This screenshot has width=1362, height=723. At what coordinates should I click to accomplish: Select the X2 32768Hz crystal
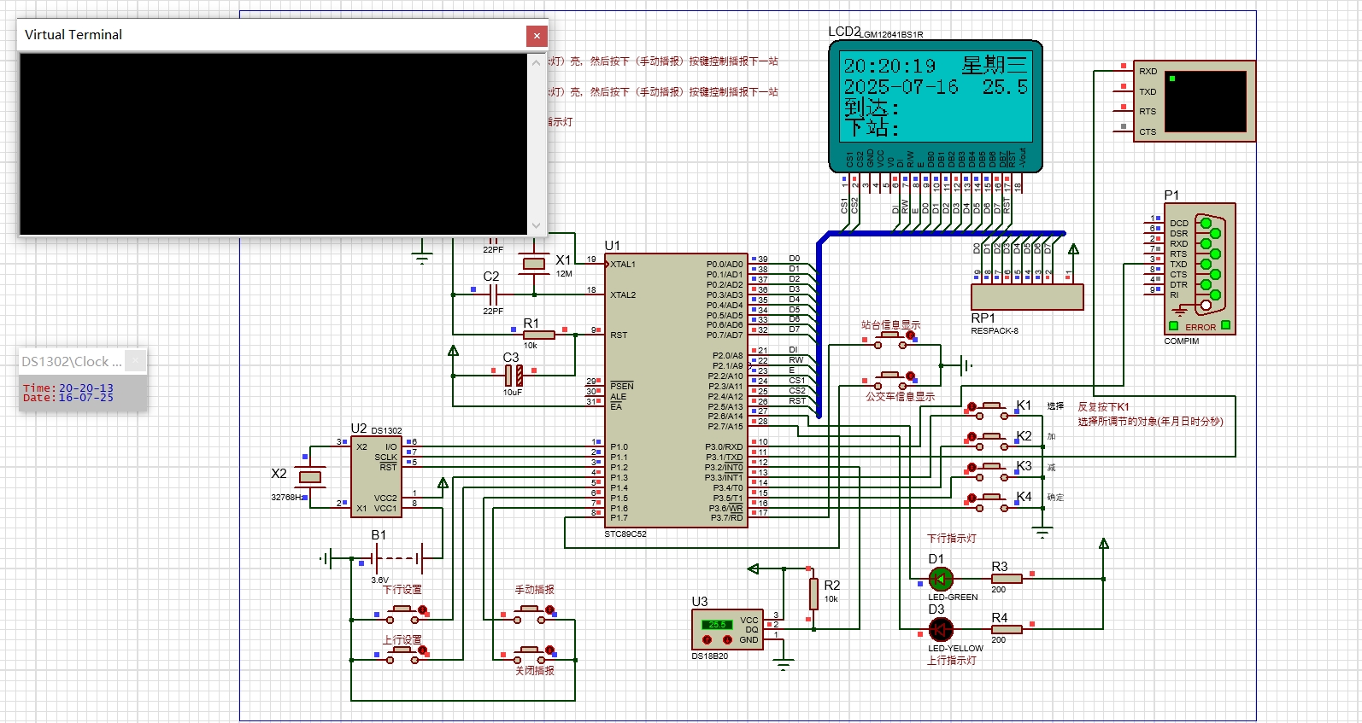[x=309, y=477]
